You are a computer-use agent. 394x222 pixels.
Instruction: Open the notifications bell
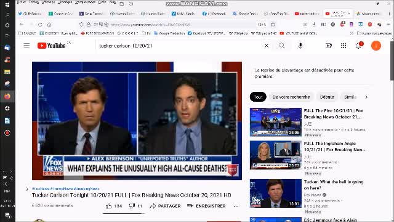pyautogui.click(x=359, y=45)
